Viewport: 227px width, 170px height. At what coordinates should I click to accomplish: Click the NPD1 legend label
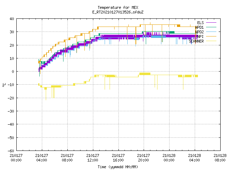coord(199,27)
